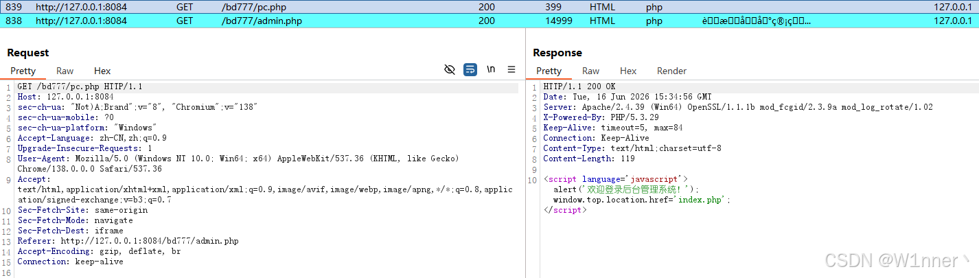Toggle the \n newline display button
Viewport: 979px width, 278px height.
[x=491, y=69]
